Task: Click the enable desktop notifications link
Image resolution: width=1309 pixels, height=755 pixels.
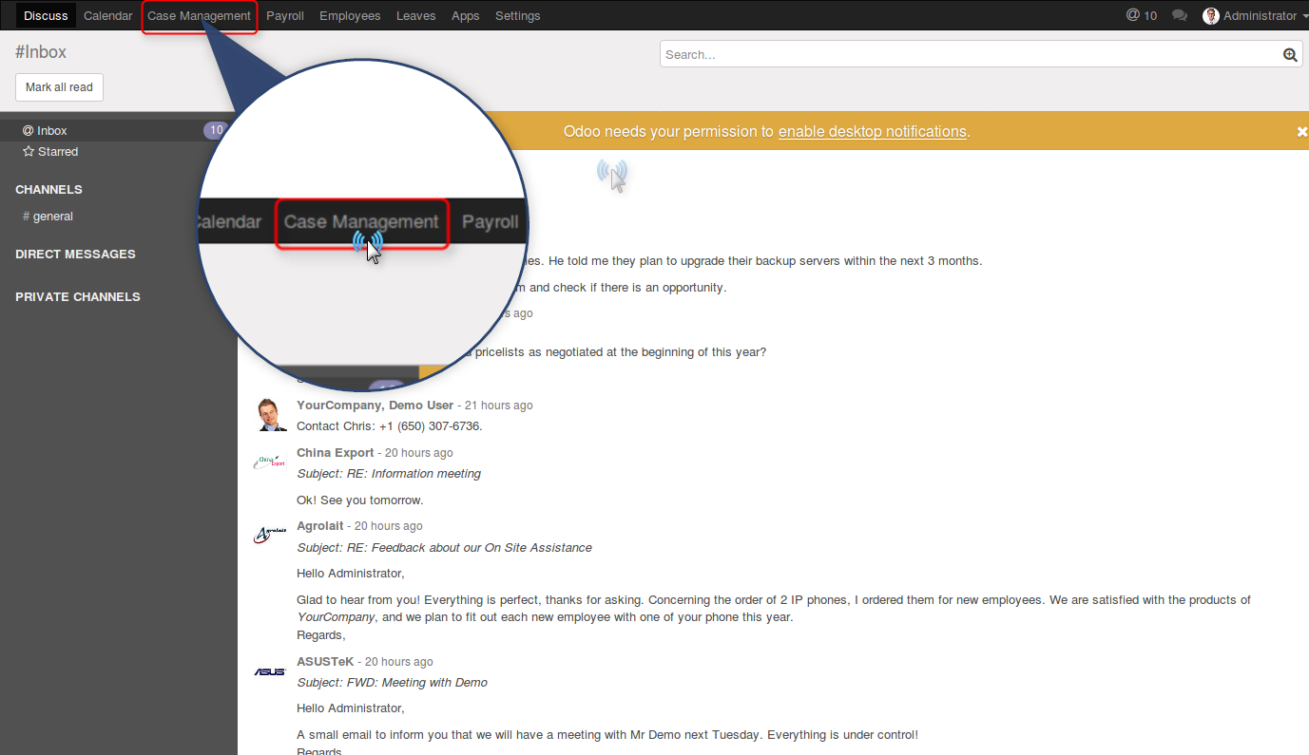Action: (x=873, y=132)
